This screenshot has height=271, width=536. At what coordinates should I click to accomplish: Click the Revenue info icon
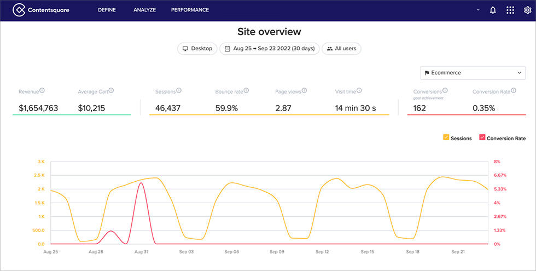[x=42, y=90]
